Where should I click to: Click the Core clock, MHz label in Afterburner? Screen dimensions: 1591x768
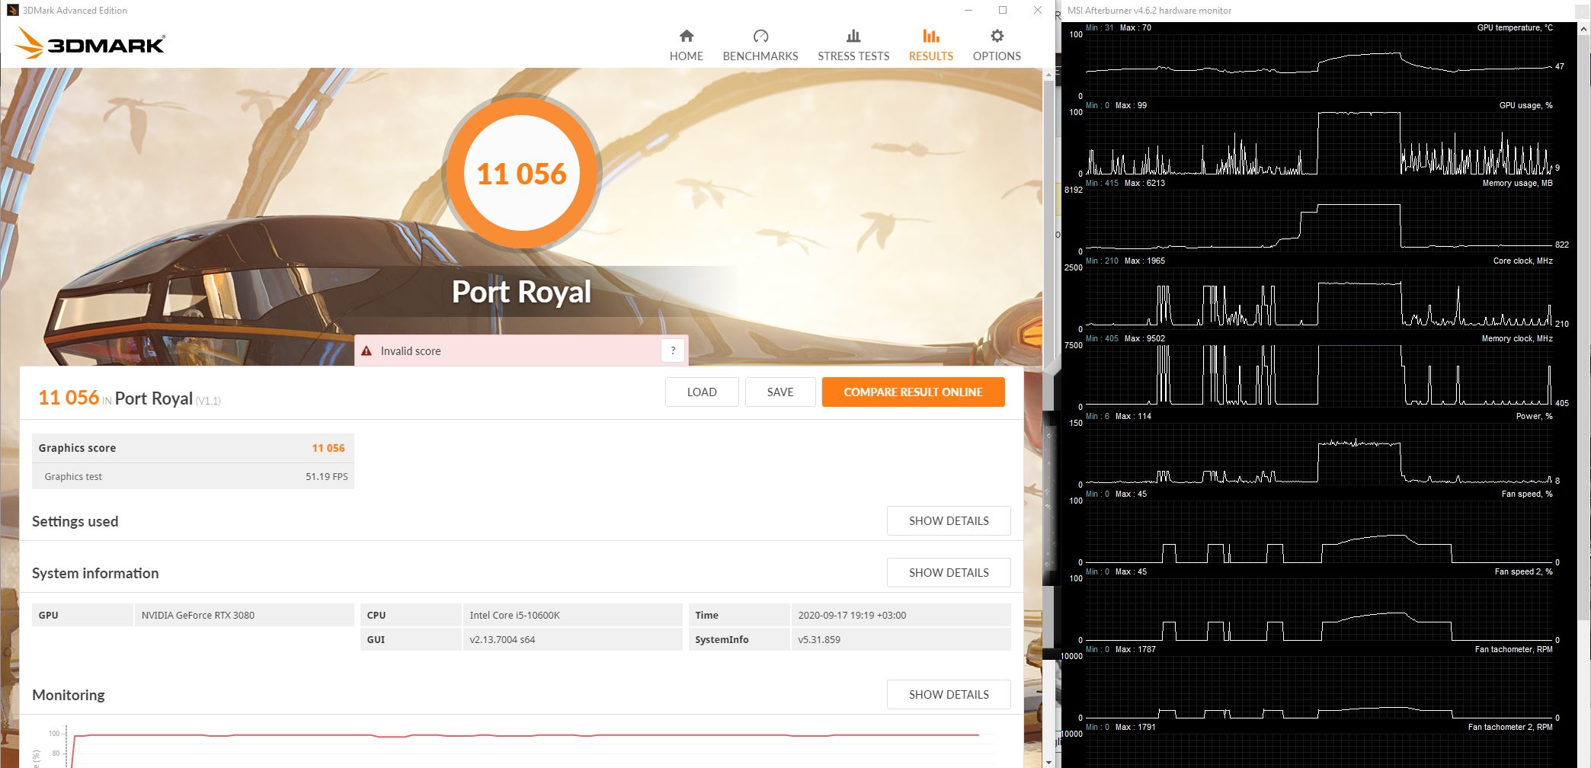[x=1522, y=261]
